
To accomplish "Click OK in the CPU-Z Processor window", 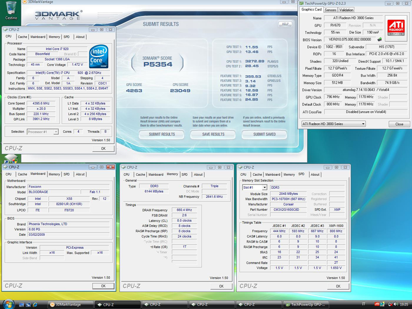I will [103, 148].
